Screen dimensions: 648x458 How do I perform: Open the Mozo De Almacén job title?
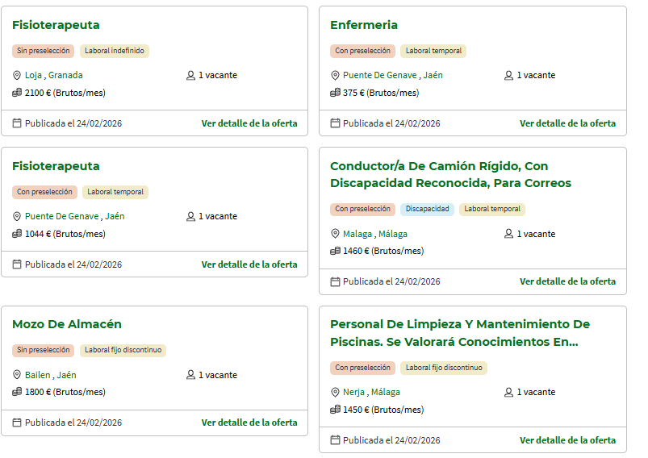pyautogui.click(x=67, y=324)
